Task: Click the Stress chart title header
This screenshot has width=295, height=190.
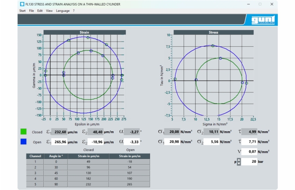Action: point(213,32)
